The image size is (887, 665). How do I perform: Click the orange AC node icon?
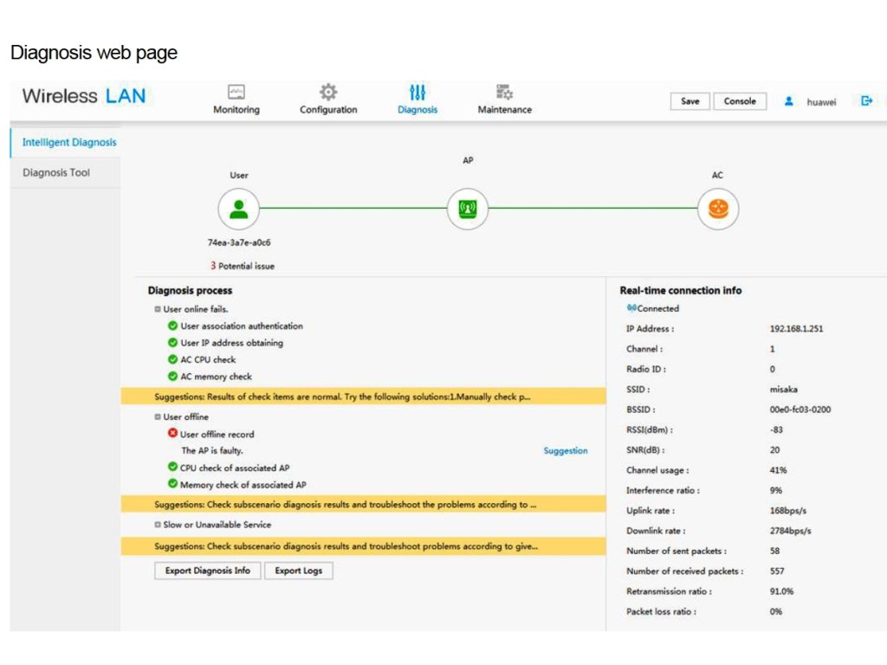point(718,210)
